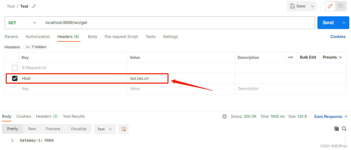The image size is (351, 150).
Task: Open the Cookies link
Action: click(338, 37)
